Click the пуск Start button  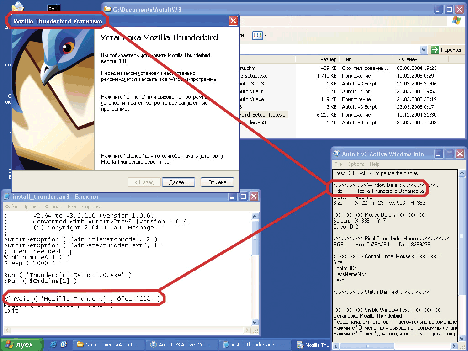tap(21, 345)
